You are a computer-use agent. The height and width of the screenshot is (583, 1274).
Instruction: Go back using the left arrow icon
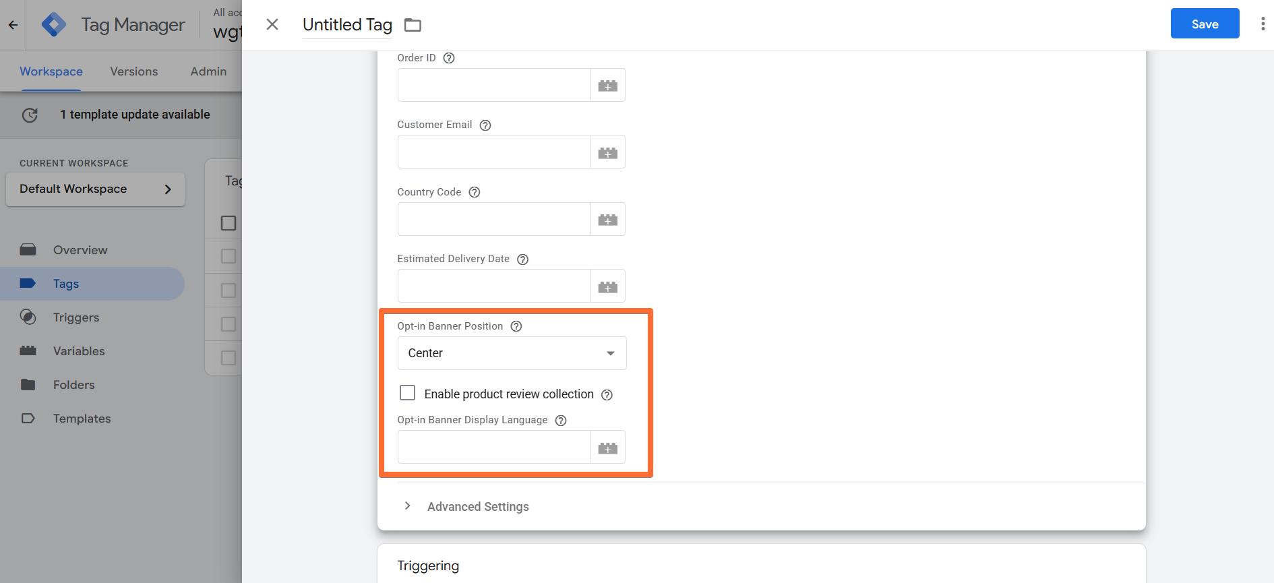pos(13,25)
